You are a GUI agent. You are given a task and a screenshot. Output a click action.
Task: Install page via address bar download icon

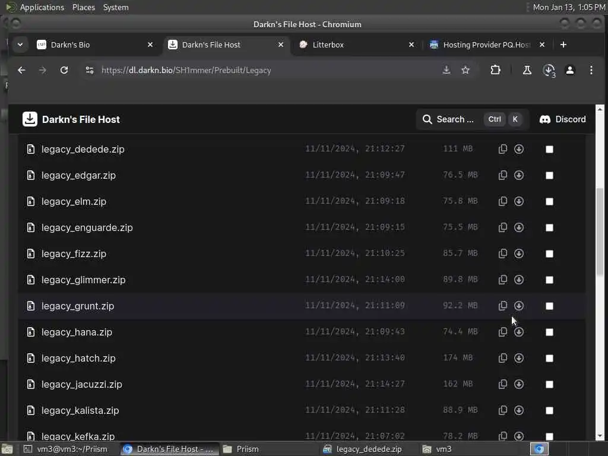[446, 70]
